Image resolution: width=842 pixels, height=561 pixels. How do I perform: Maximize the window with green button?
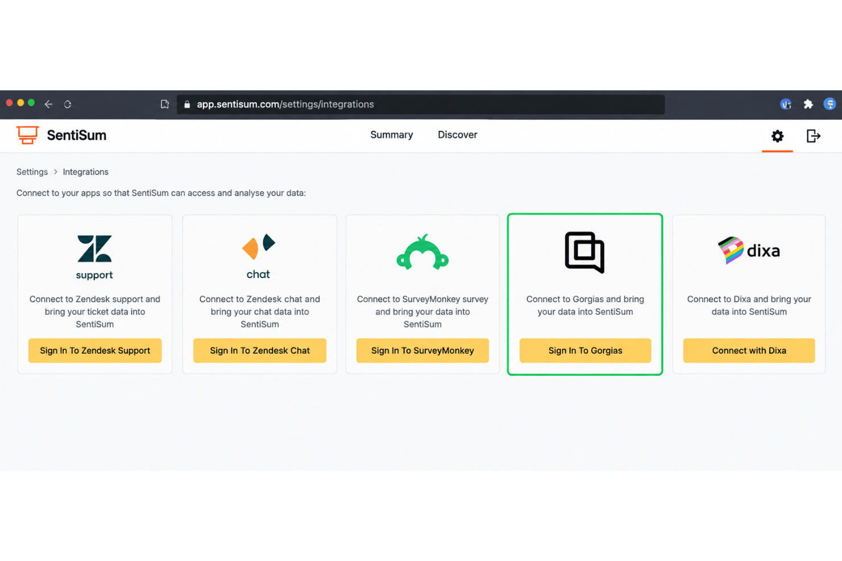pos(31,103)
